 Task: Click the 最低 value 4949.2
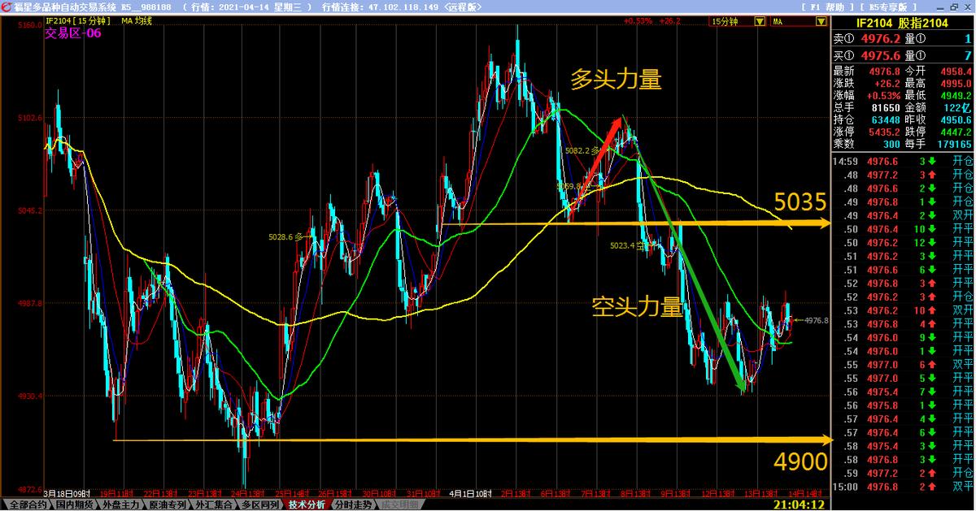tap(956, 96)
